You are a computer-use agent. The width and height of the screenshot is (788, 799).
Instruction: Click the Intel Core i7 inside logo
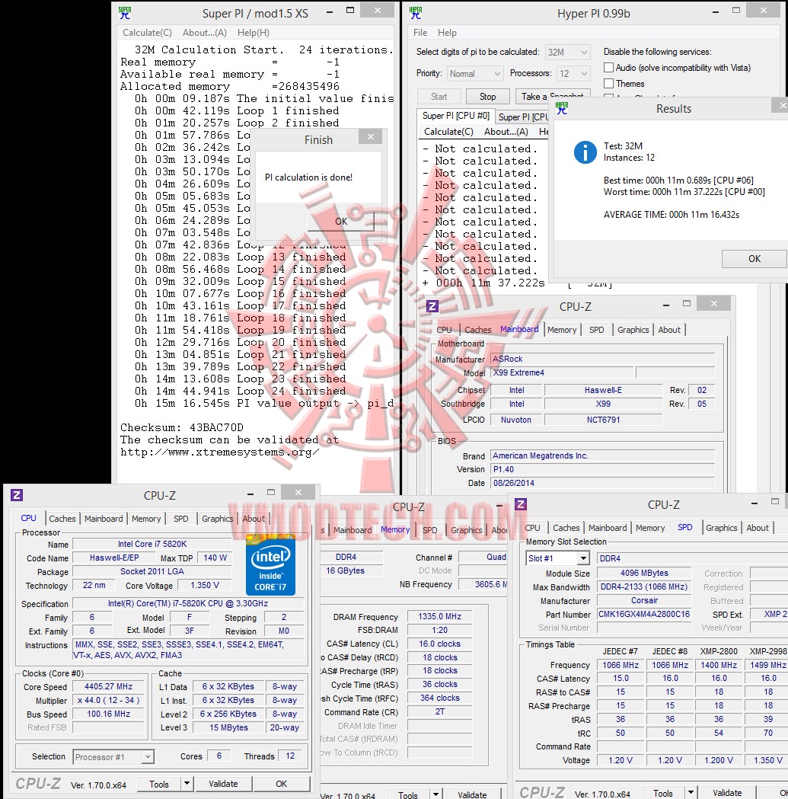click(270, 564)
